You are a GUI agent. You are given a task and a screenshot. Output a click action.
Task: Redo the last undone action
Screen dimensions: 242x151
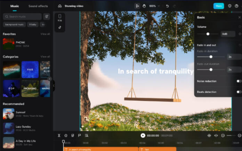point(174,6)
